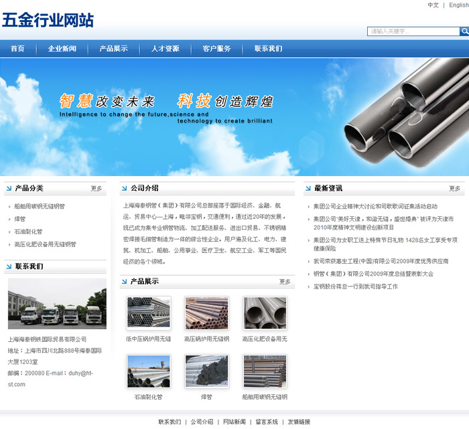Image resolution: width=469 pixels, height=429 pixels.
Task: Click 留言系统 in the footer
Action: pos(267,422)
